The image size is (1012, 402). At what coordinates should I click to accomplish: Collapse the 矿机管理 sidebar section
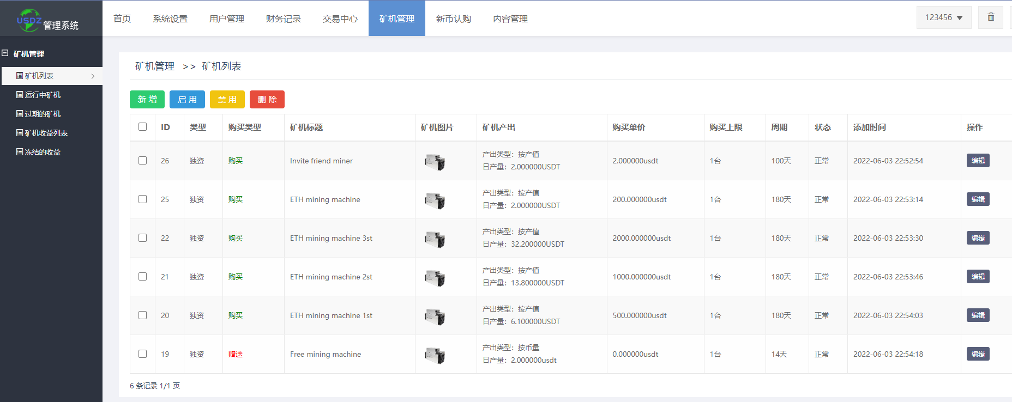[5, 53]
